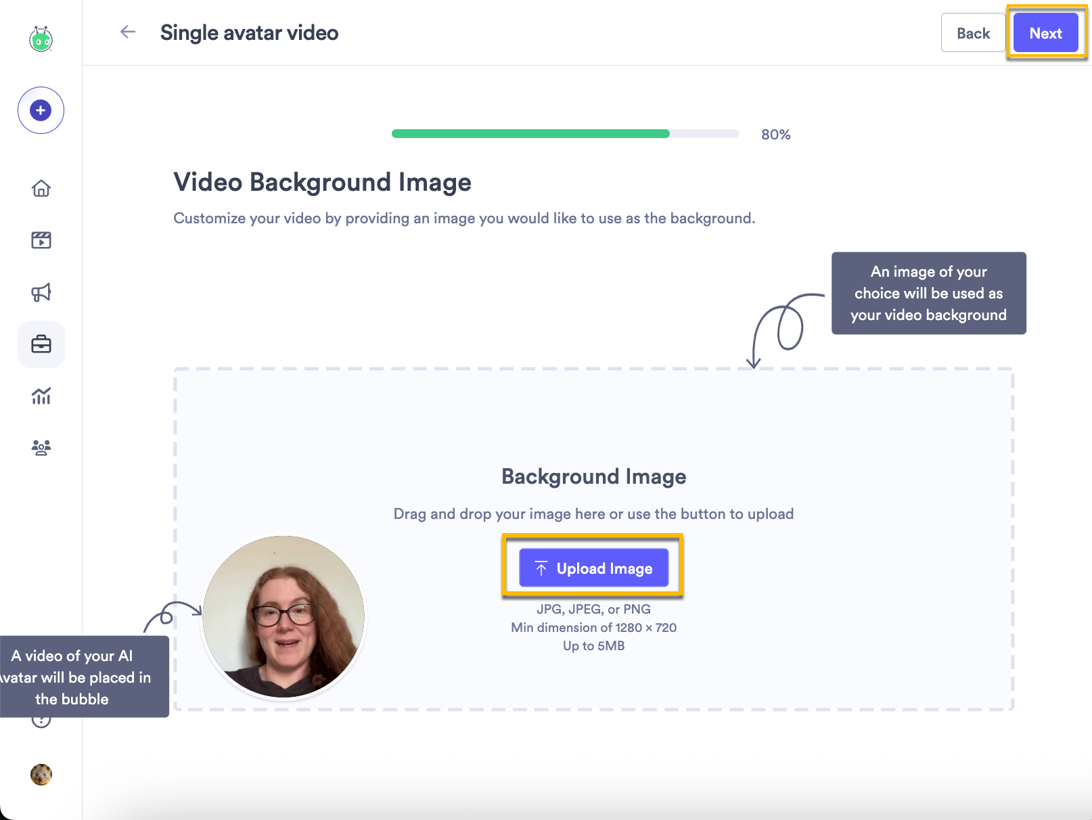Click the Single avatar video title
1092x820 pixels.
(249, 32)
